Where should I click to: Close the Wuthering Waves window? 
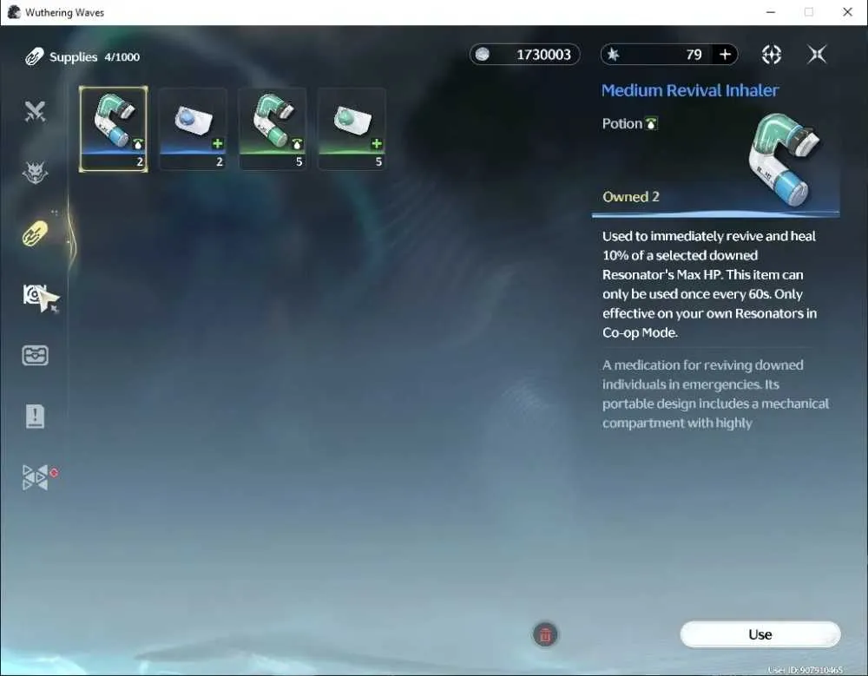847,12
